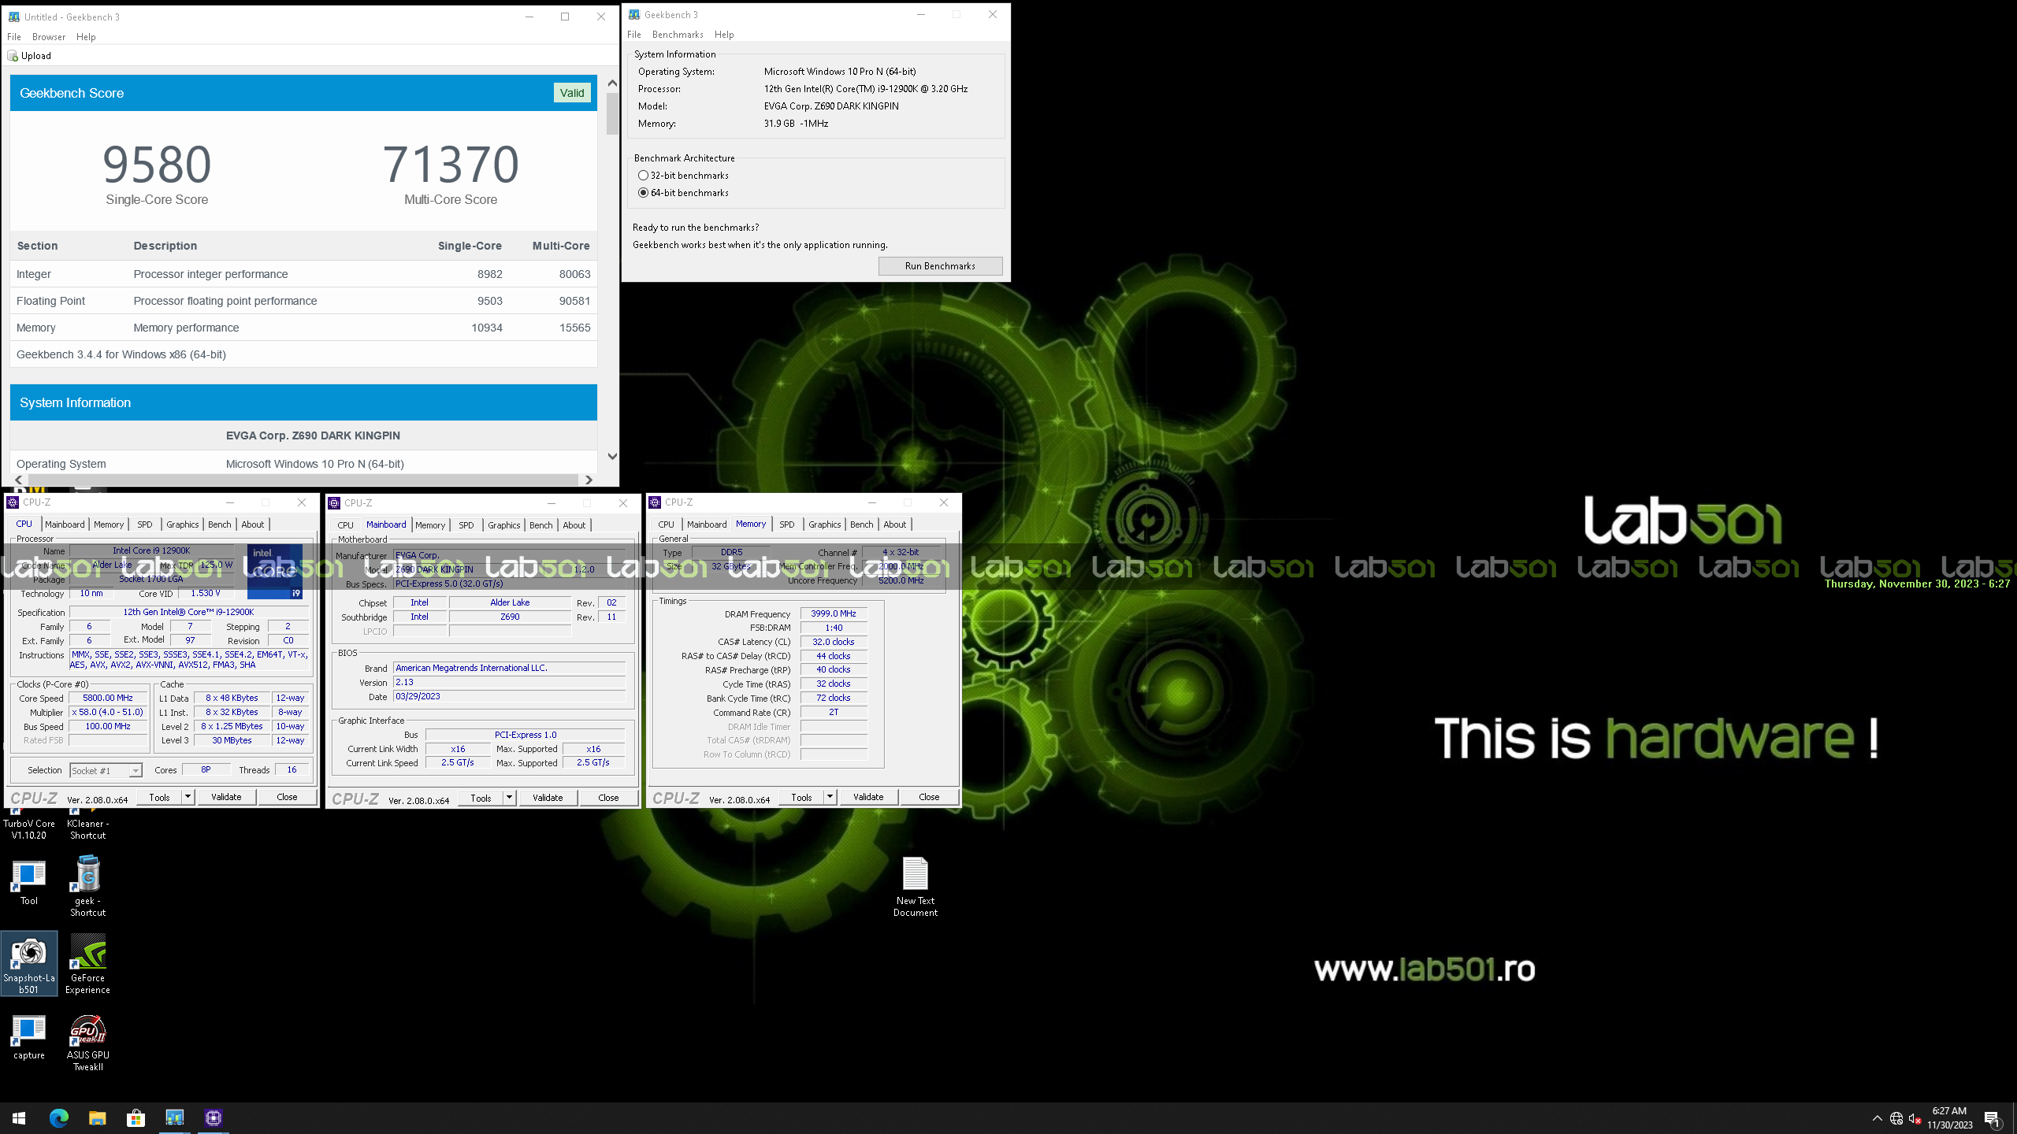This screenshot has height=1134, width=2017.
Task: Click the Memory performance row
Action: point(303,328)
